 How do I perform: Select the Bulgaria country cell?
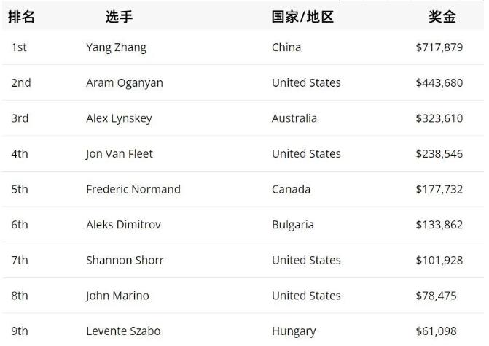pyautogui.click(x=293, y=225)
